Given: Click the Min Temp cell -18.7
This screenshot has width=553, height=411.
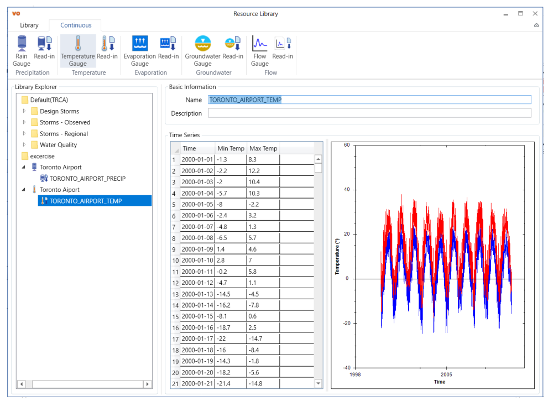Looking at the screenshot, I should tap(231, 327).
